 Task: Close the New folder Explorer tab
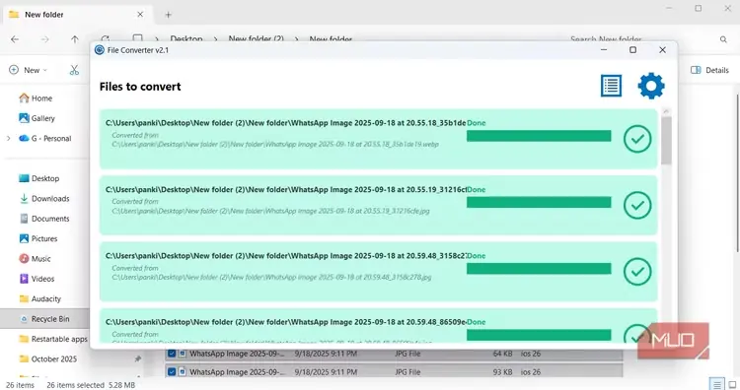click(140, 15)
